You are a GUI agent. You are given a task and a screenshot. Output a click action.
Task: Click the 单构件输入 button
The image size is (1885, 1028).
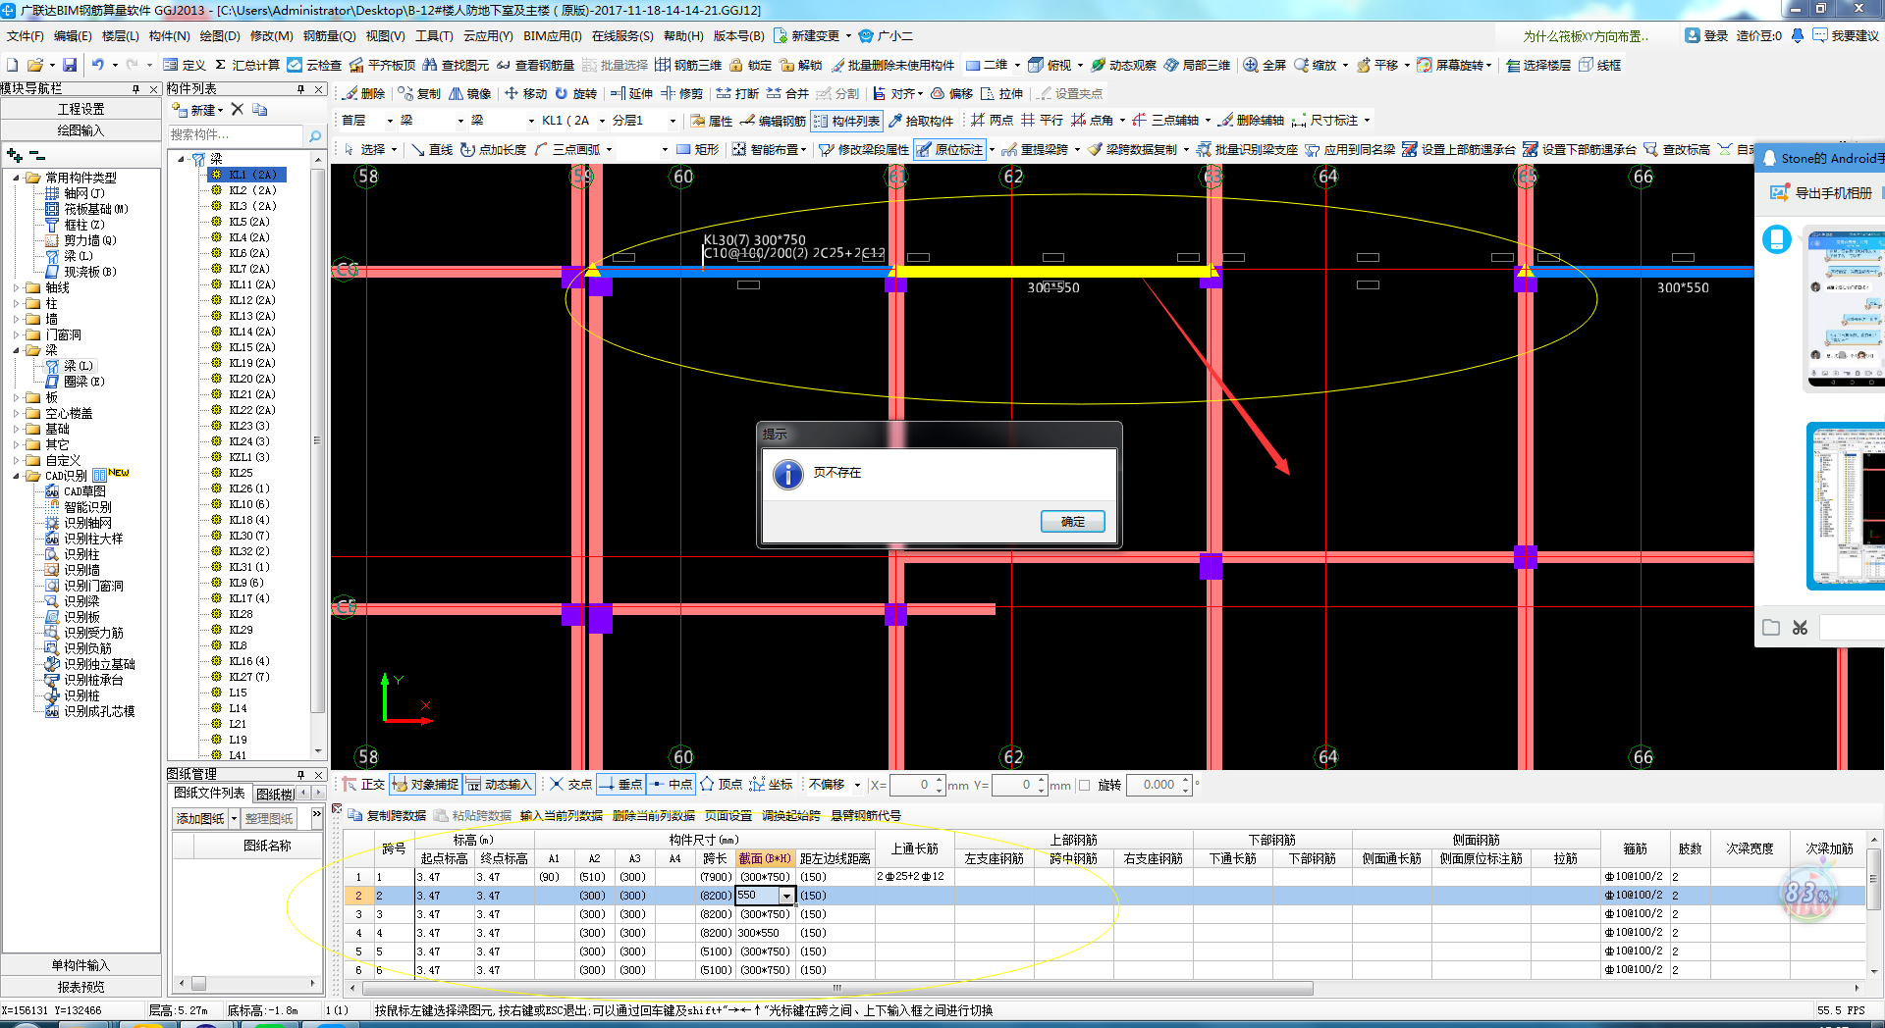click(81, 965)
